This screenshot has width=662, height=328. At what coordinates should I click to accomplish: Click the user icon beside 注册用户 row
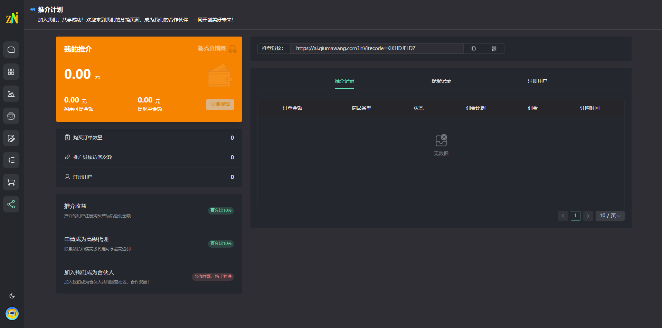click(x=67, y=177)
